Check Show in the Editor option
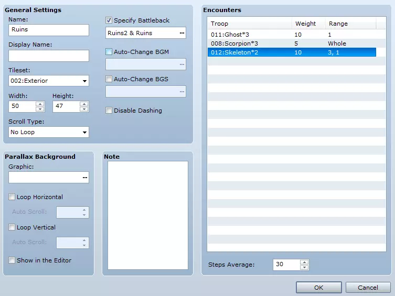This screenshot has height=296, width=395. pos(12,260)
